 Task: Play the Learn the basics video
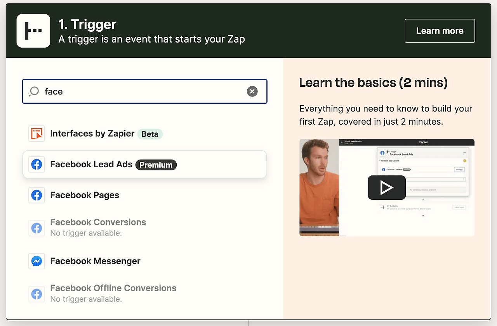[387, 188]
